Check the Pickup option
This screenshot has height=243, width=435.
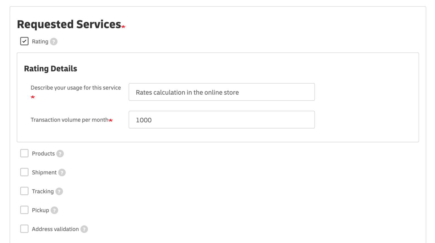24,210
